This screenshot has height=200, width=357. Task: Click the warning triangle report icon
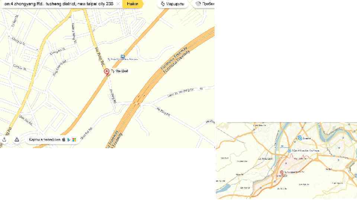tap(17, 140)
